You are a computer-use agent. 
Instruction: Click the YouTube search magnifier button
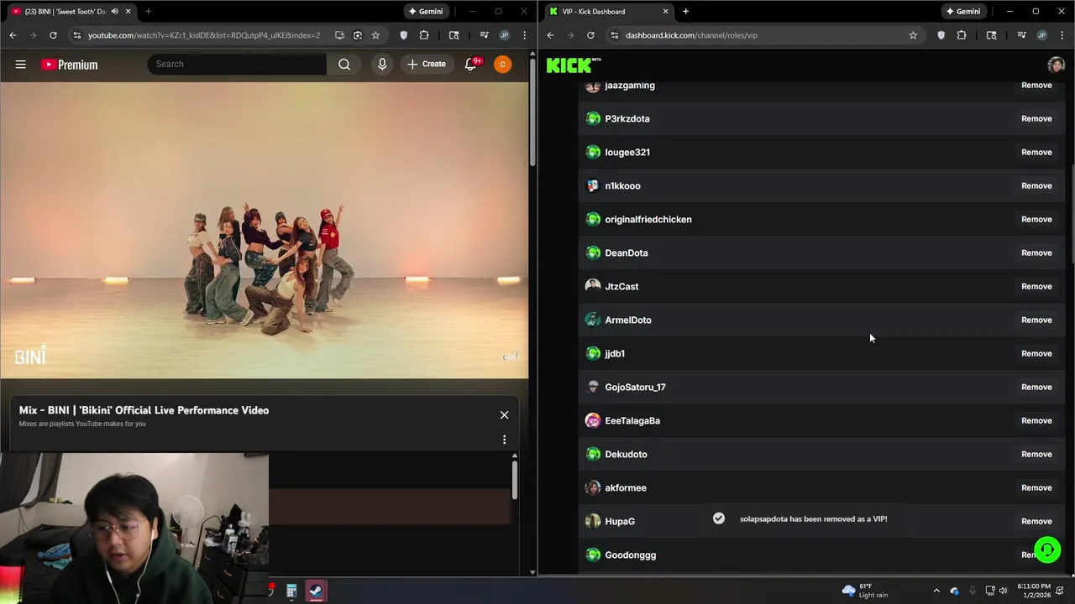[344, 64]
